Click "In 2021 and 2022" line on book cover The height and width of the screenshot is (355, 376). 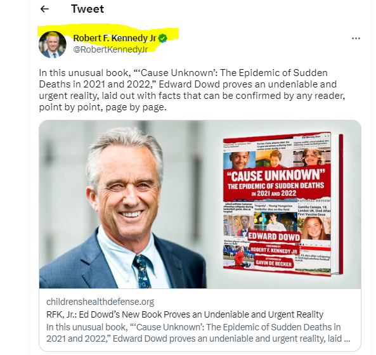point(274,193)
